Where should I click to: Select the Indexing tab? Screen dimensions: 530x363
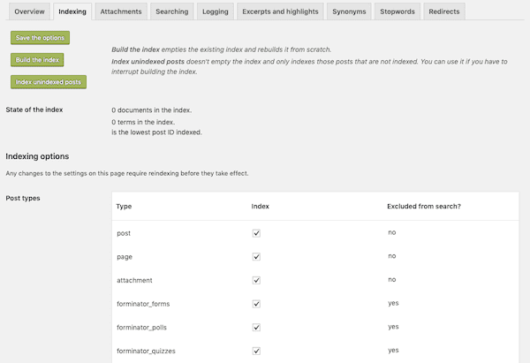72,11
